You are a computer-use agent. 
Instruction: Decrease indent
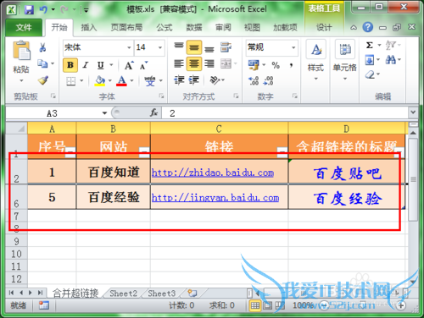[x=179, y=80]
